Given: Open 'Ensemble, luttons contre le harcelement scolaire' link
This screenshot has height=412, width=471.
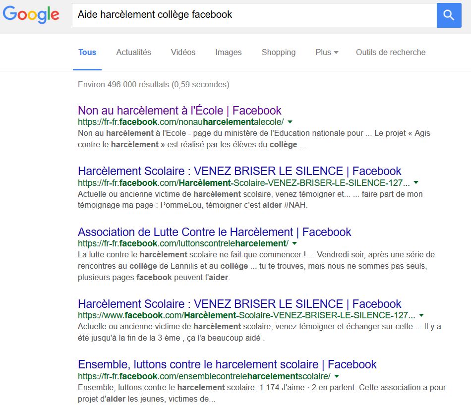Looking at the screenshot, I should pyautogui.click(x=227, y=364).
